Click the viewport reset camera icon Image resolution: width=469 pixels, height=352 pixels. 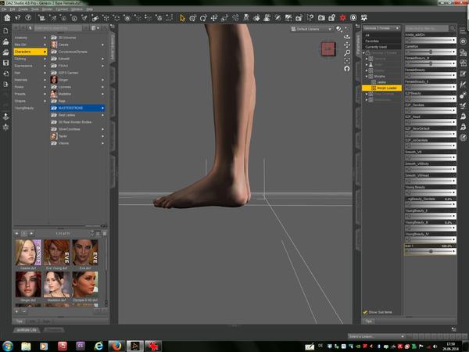(x=346, y=69)
